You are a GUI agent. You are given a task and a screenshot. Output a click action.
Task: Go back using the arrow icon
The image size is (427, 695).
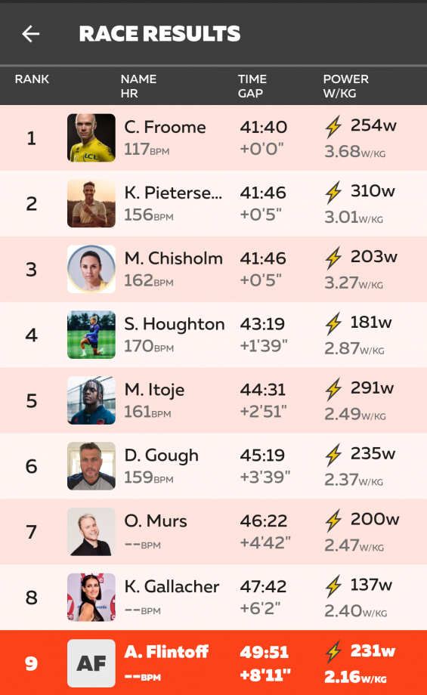pos(30,34)
